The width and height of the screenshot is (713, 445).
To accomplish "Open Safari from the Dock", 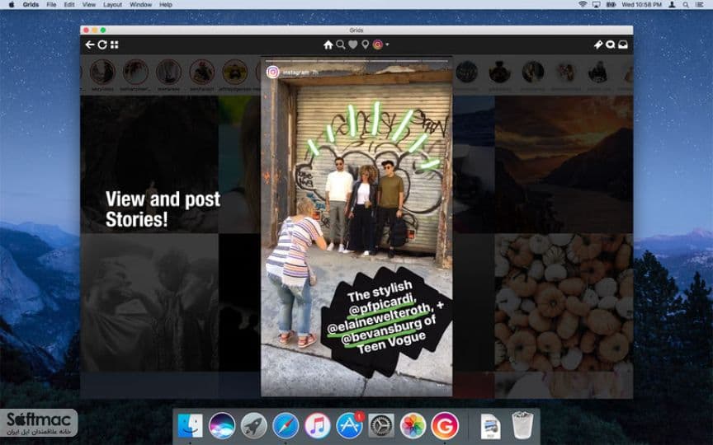I will tap(286, 425).
